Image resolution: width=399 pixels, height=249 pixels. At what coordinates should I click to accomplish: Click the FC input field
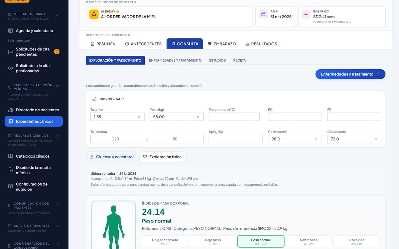295,117
